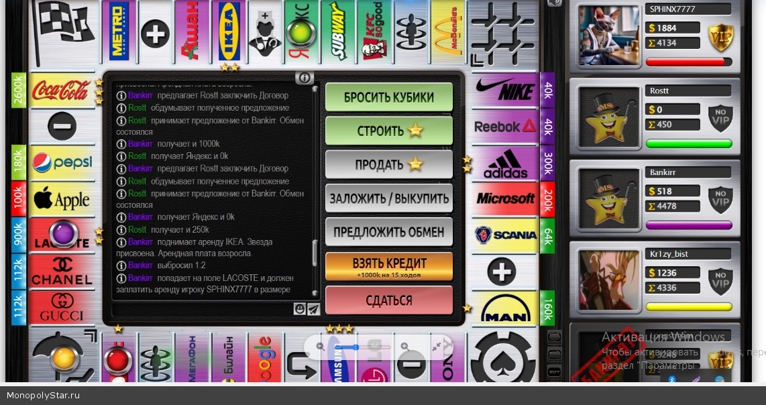
Task: Adjust the board zoom slider
Action: [362, 347]
